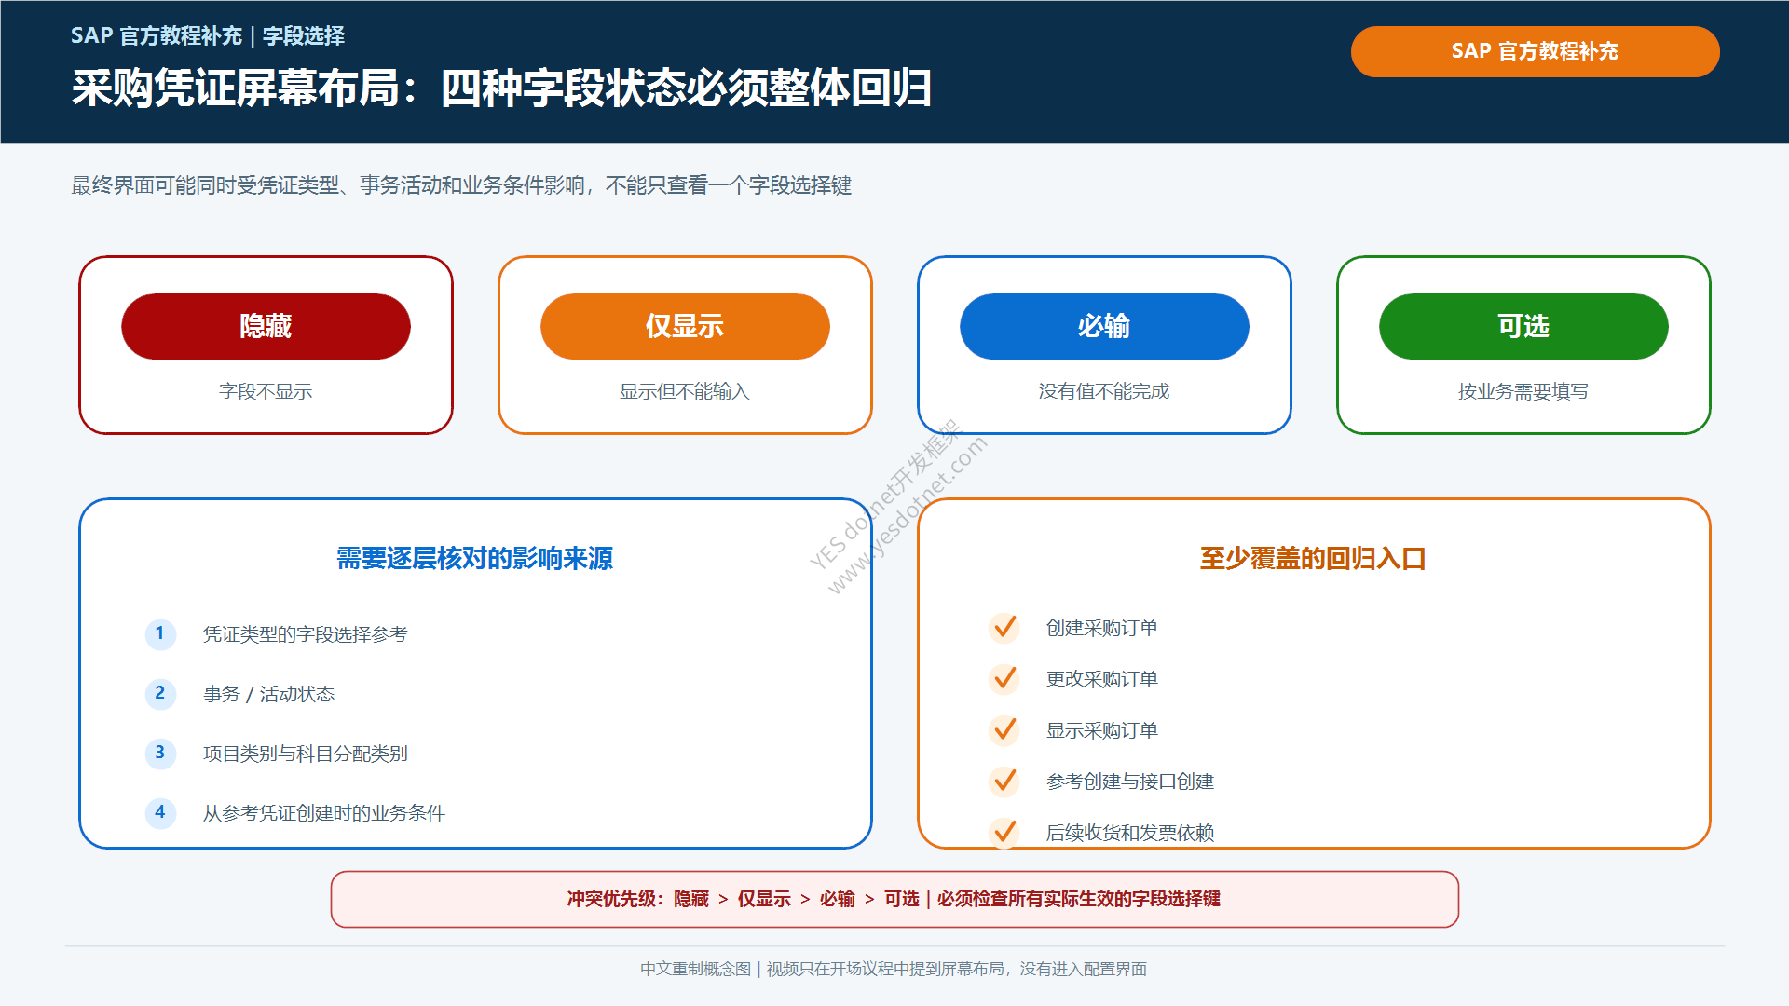
Task: Click the text 显示采购订单
Action: (x=1102, y=730)
